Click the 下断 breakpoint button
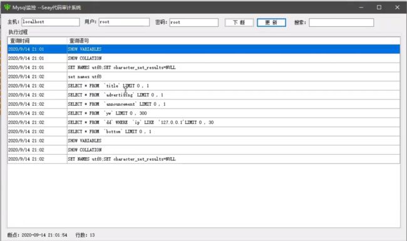 [x=239, y=23]
